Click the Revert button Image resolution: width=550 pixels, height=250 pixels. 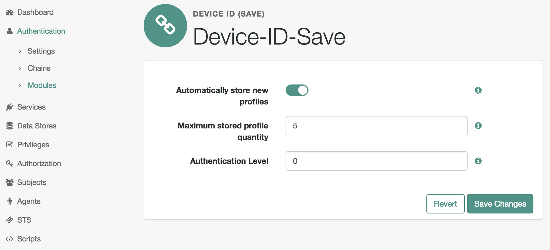(x=446, y=204)
